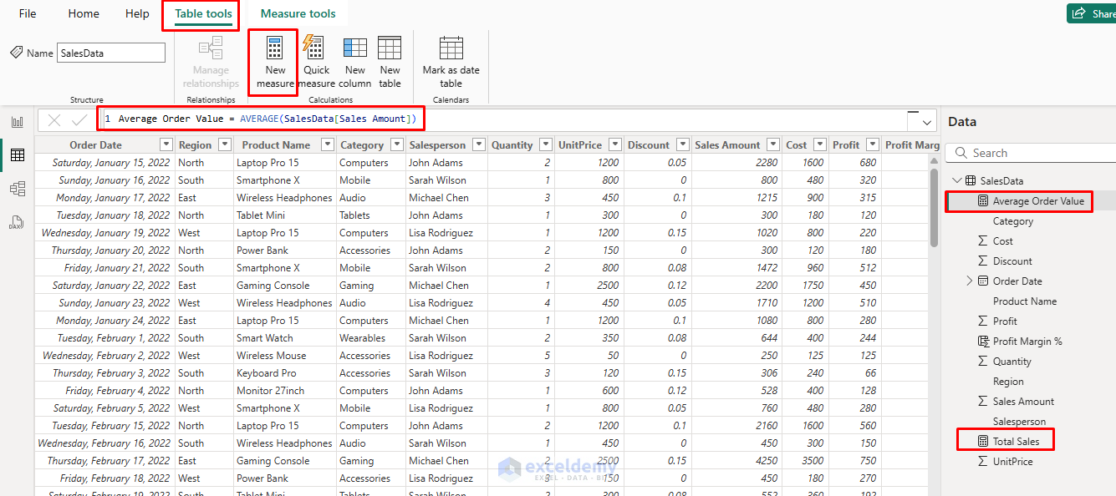Open Sales Amount column filter dropdown
The height and width of the screenshot is (496, 1116).
(772, 144)
